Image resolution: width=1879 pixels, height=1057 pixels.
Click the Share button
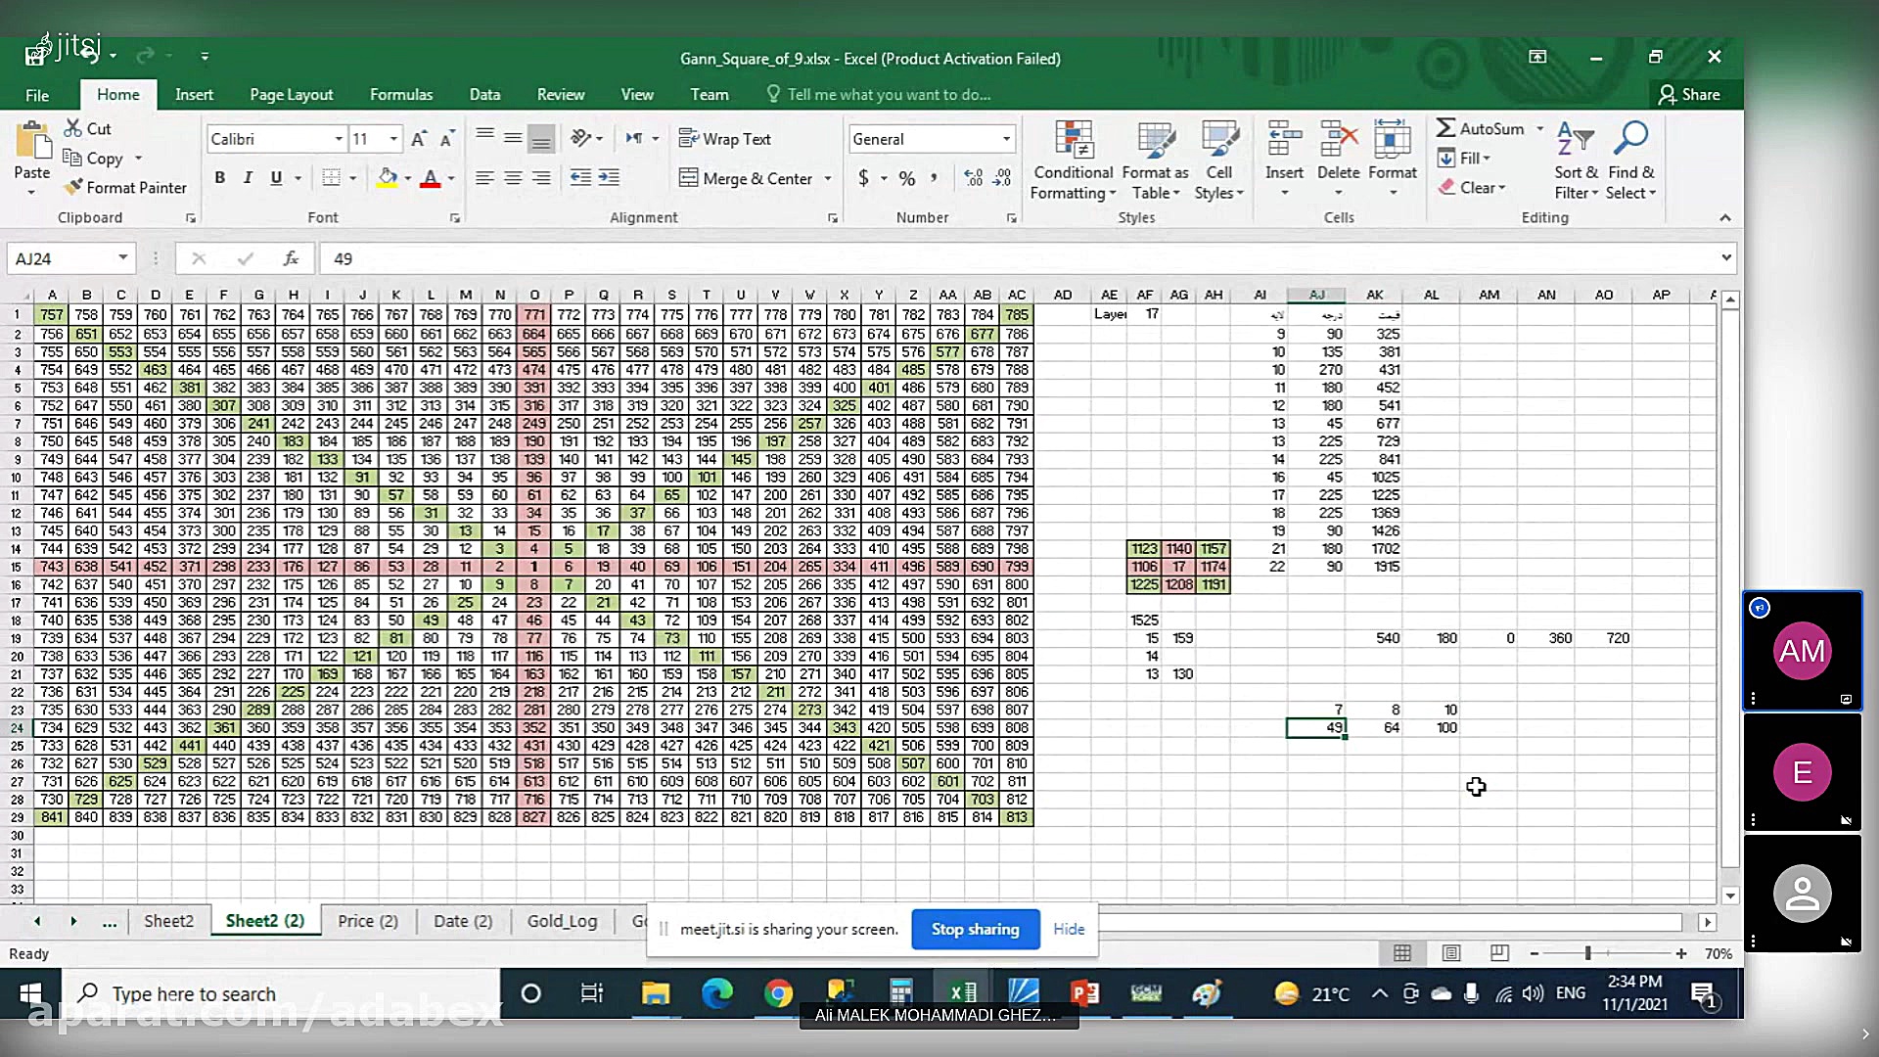(1689, 94)
